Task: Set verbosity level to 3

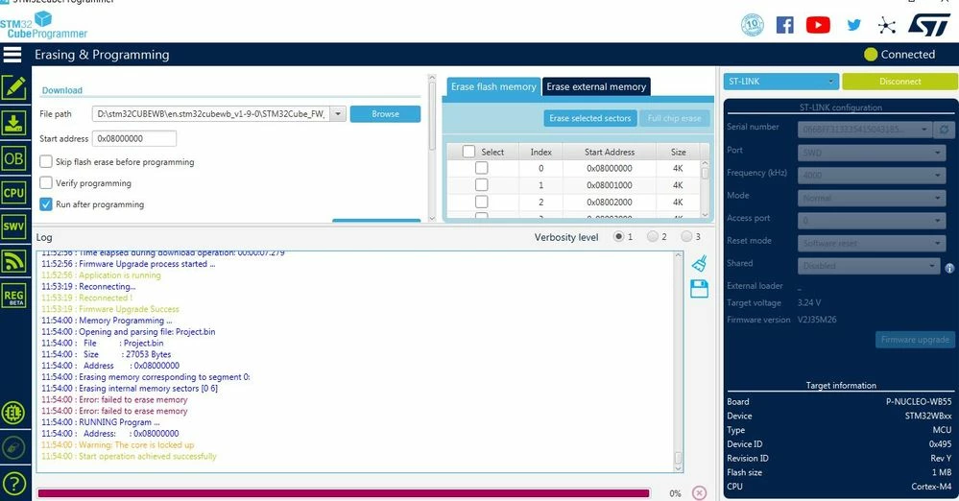Action: click(686, 237)
